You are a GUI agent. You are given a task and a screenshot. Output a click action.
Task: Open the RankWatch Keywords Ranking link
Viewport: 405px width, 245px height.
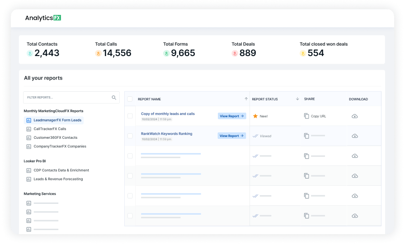[x=167, y=134]
